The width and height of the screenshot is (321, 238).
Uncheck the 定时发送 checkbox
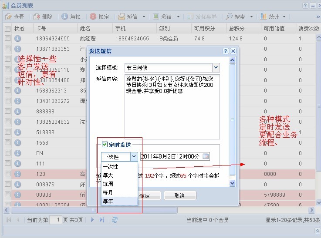coord(105,145)
